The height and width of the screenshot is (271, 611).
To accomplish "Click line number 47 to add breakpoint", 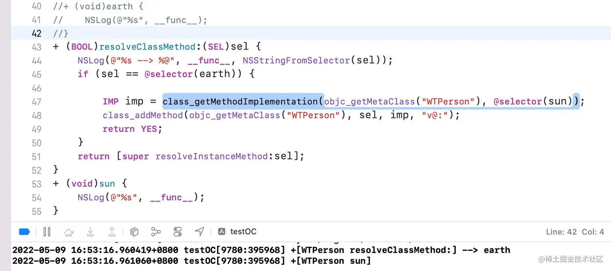I will [x=36, y=102].
